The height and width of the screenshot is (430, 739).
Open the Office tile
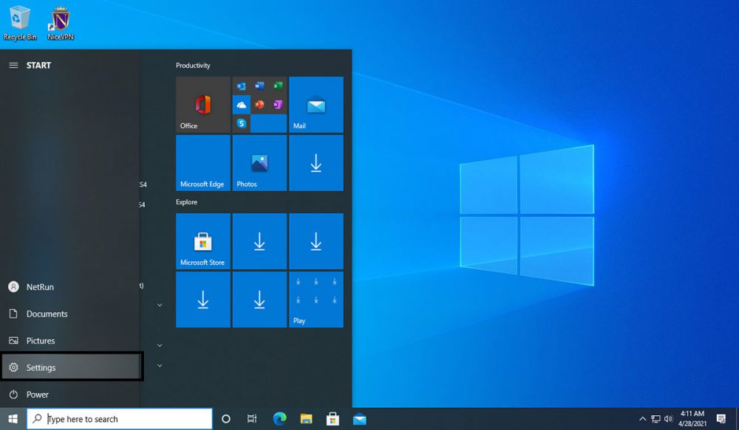[203, 105]
